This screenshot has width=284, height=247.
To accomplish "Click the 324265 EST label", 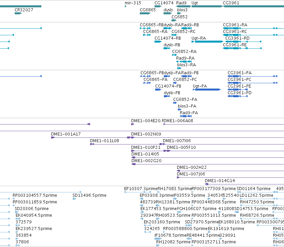I will coord(152,229).
